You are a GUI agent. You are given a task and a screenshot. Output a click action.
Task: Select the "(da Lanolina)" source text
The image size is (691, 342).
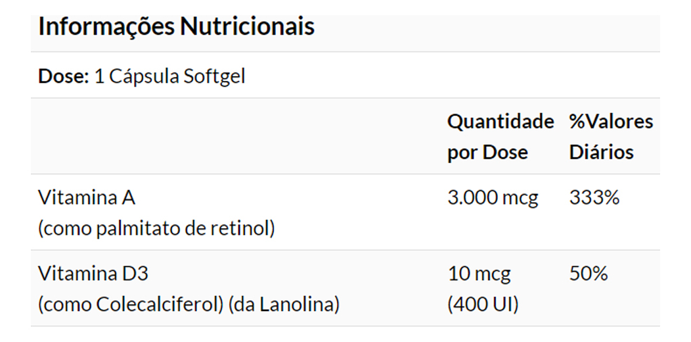284,305
